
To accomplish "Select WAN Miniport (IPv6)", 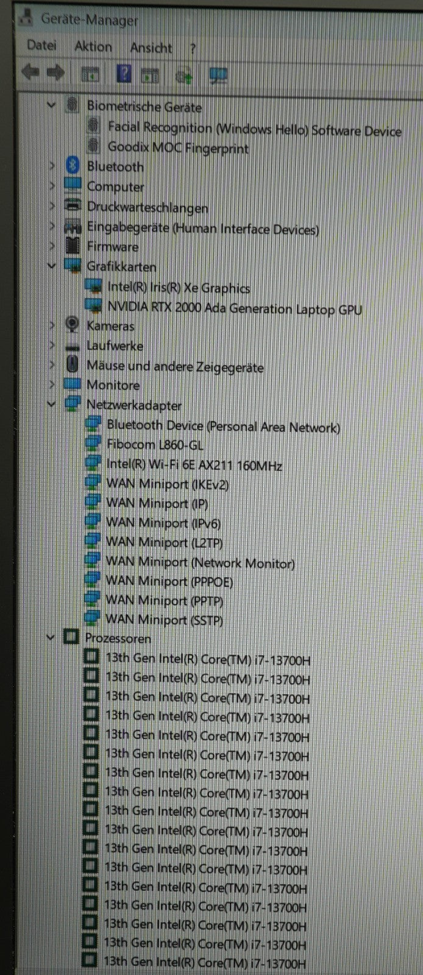I will click(x=163, y=523).
